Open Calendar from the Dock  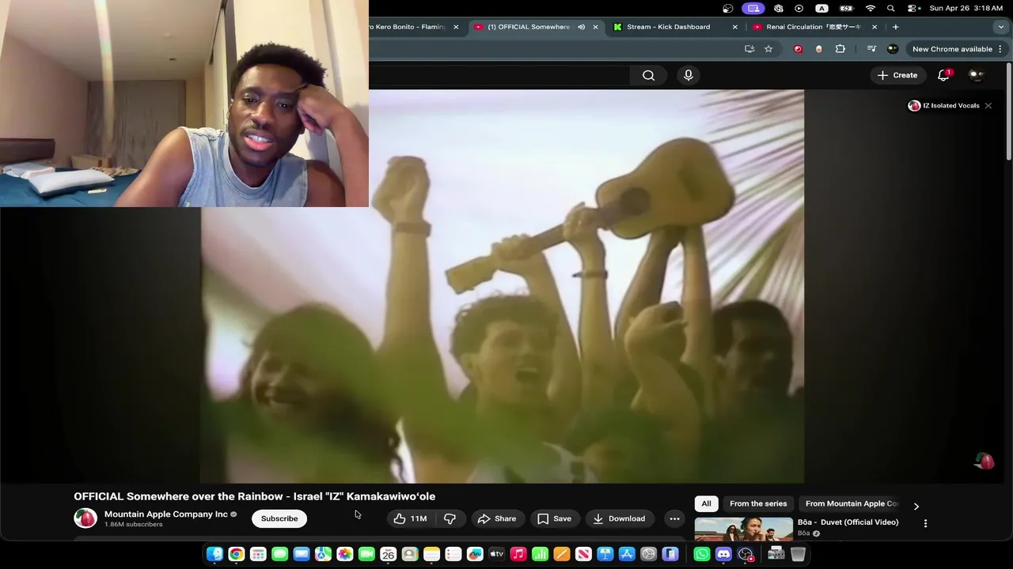(388, 554)
